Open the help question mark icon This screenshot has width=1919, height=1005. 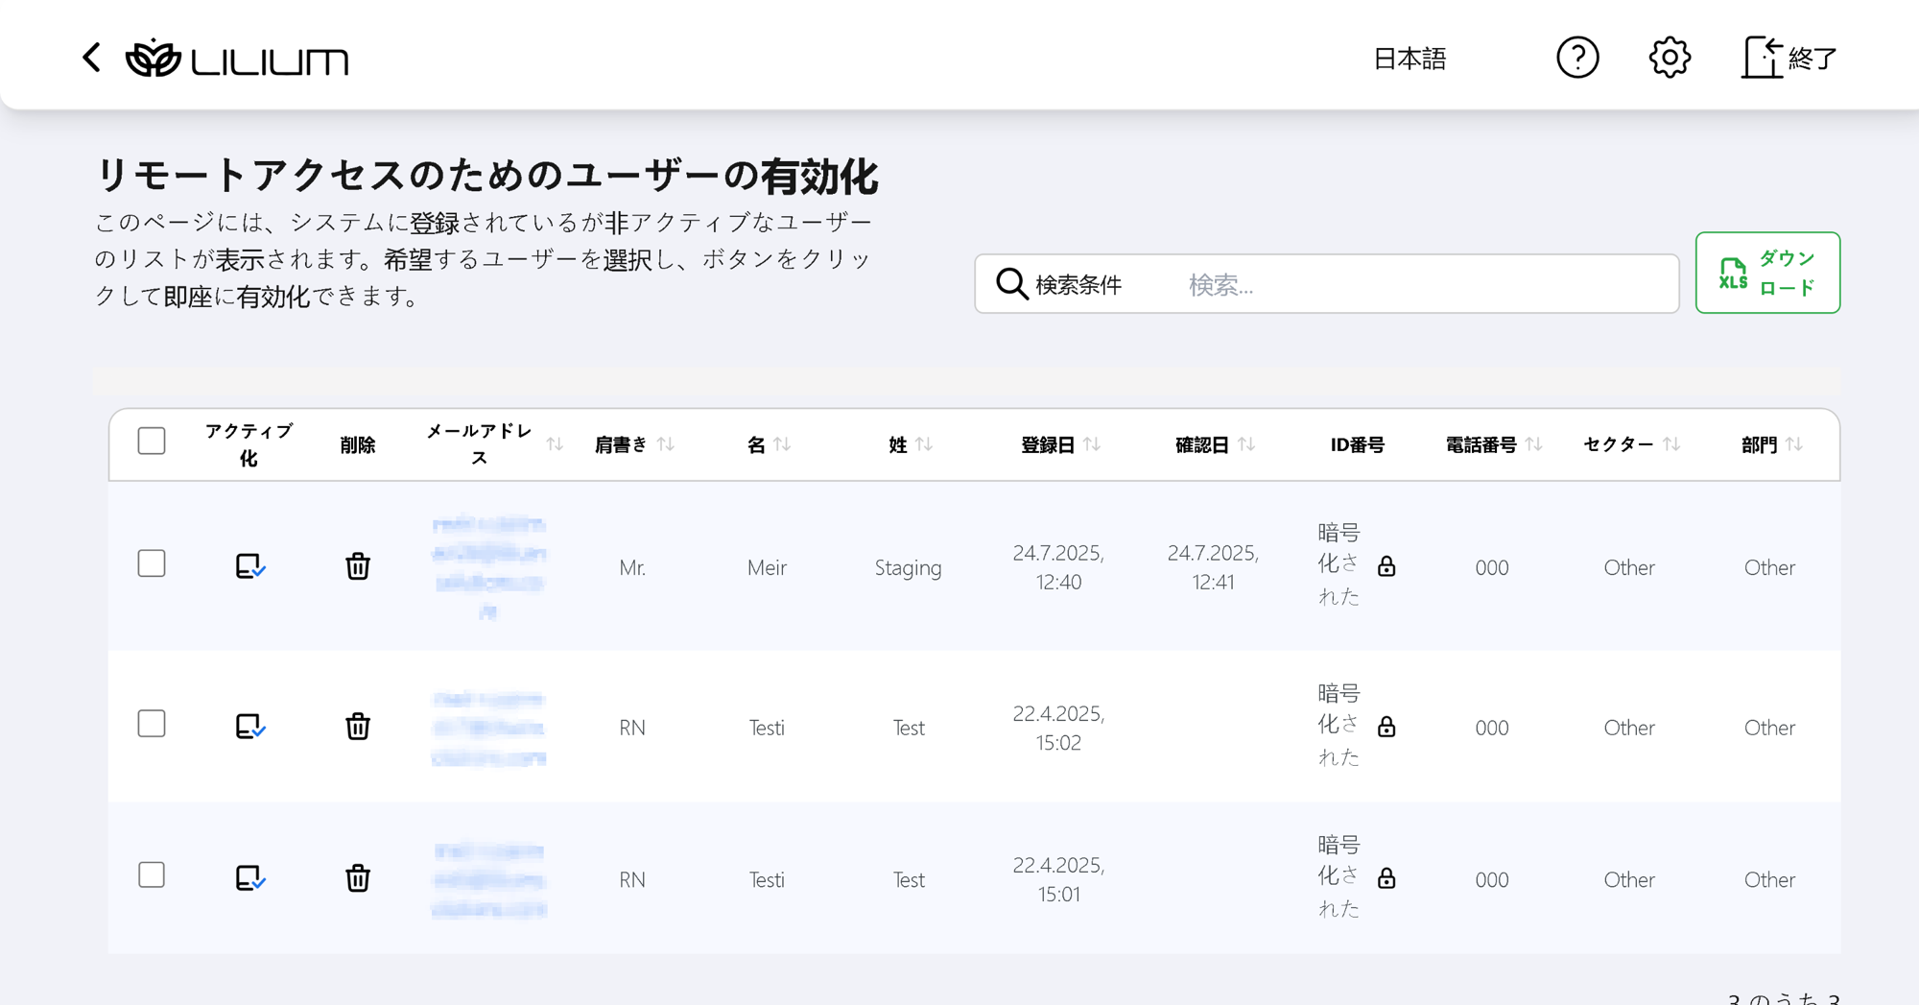pos(1576,58)
